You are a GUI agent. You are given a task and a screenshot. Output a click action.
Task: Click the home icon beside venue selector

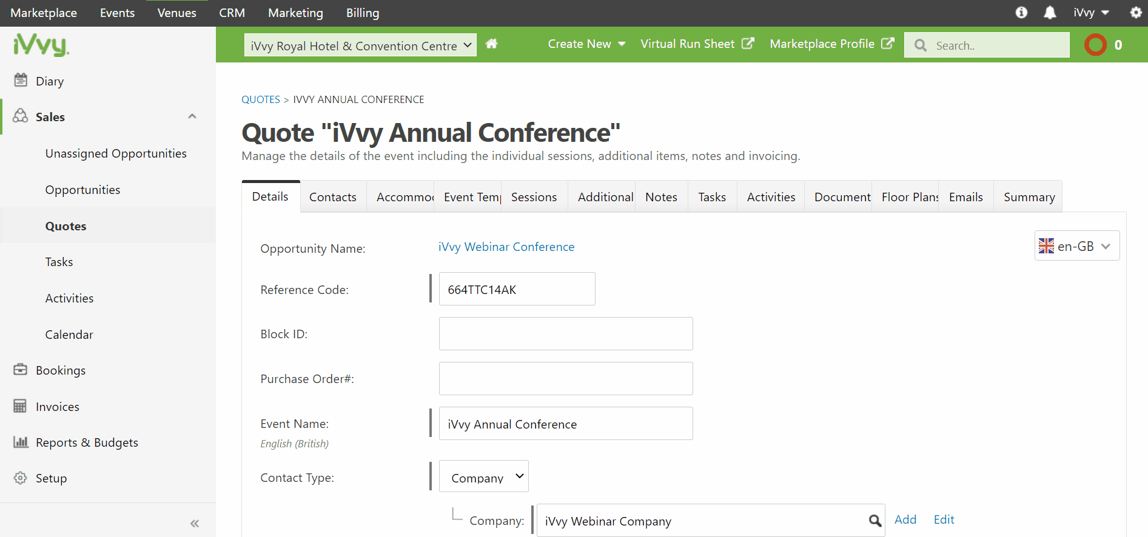(491, 44)
